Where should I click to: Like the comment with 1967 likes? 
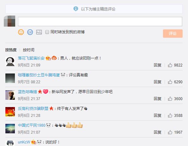[x=170, y=132]
